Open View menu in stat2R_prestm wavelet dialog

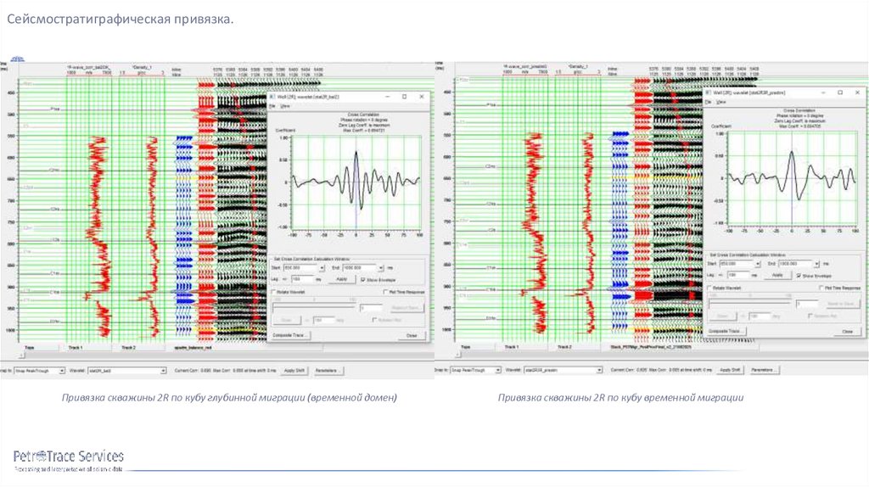pyautogui.click(x=720, y=102)
